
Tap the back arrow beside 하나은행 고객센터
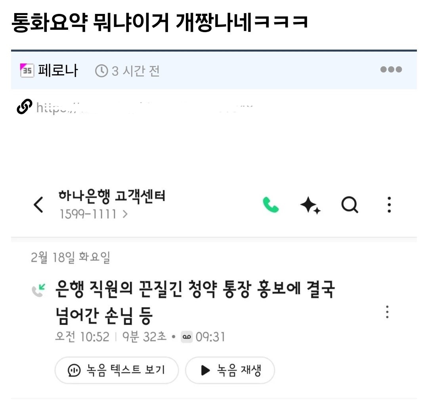point(38,204)
